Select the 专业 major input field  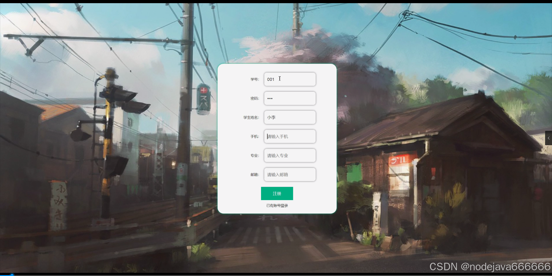click(x=290, y=156)
